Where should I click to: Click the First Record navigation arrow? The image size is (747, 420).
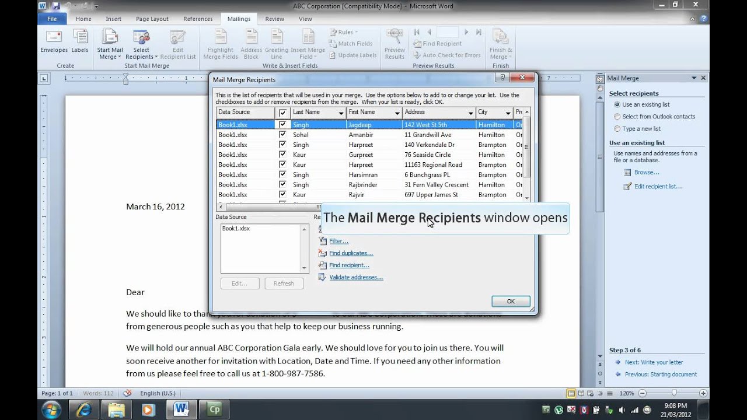(x=417, y=32)
